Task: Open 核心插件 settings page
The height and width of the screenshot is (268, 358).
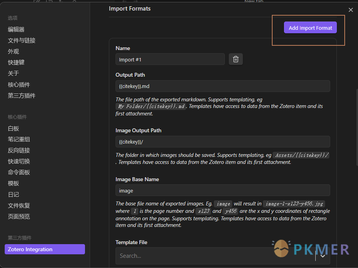Action: 19,85
